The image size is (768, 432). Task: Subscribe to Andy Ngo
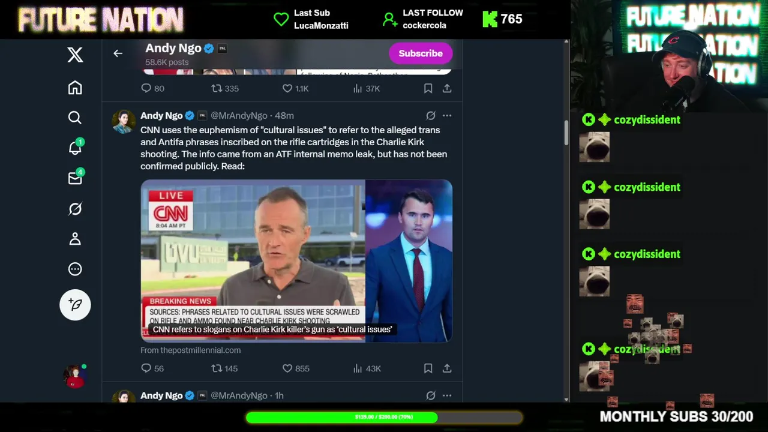click(x=421, y=53)
